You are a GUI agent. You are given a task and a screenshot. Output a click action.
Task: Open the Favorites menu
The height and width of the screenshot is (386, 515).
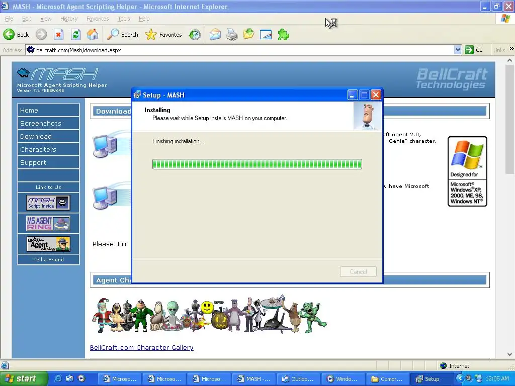(98, 19)
